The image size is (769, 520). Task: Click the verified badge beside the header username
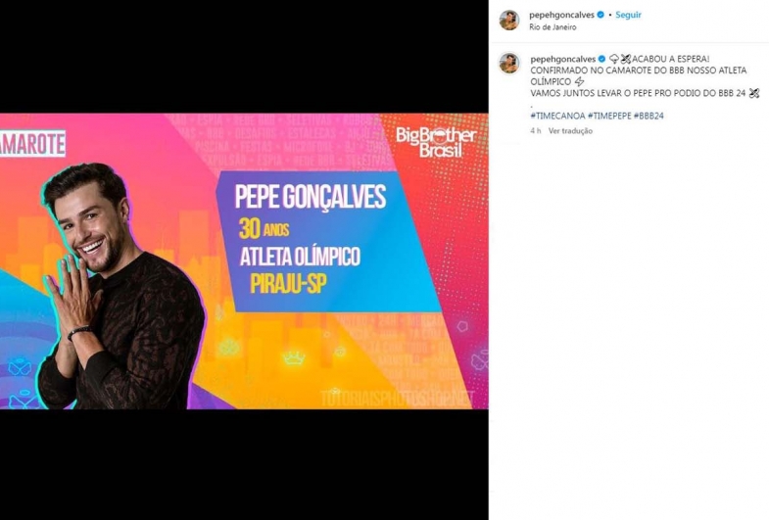(601, 15)
